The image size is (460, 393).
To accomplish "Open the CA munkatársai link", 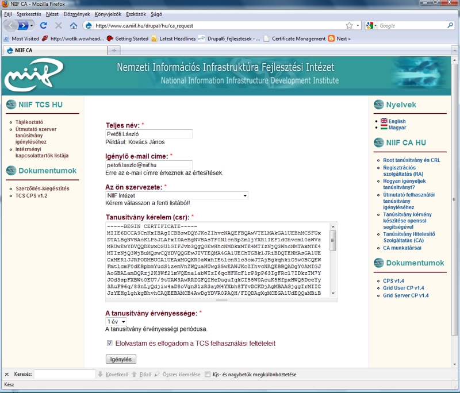I will 402,248.
